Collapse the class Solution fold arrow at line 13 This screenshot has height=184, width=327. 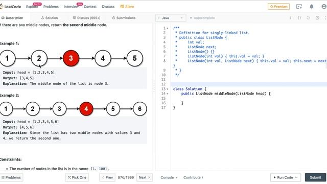point(167,89)
